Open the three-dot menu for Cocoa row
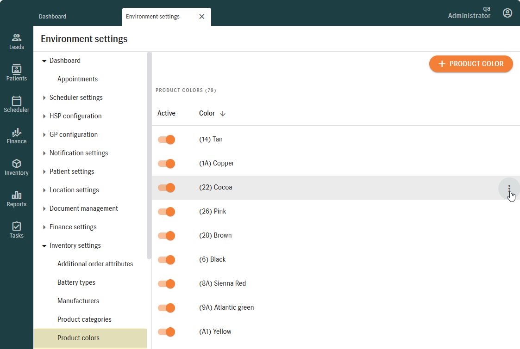 509,188
